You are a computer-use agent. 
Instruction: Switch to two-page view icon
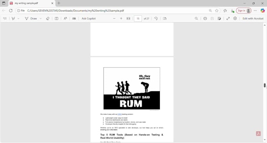165,18
